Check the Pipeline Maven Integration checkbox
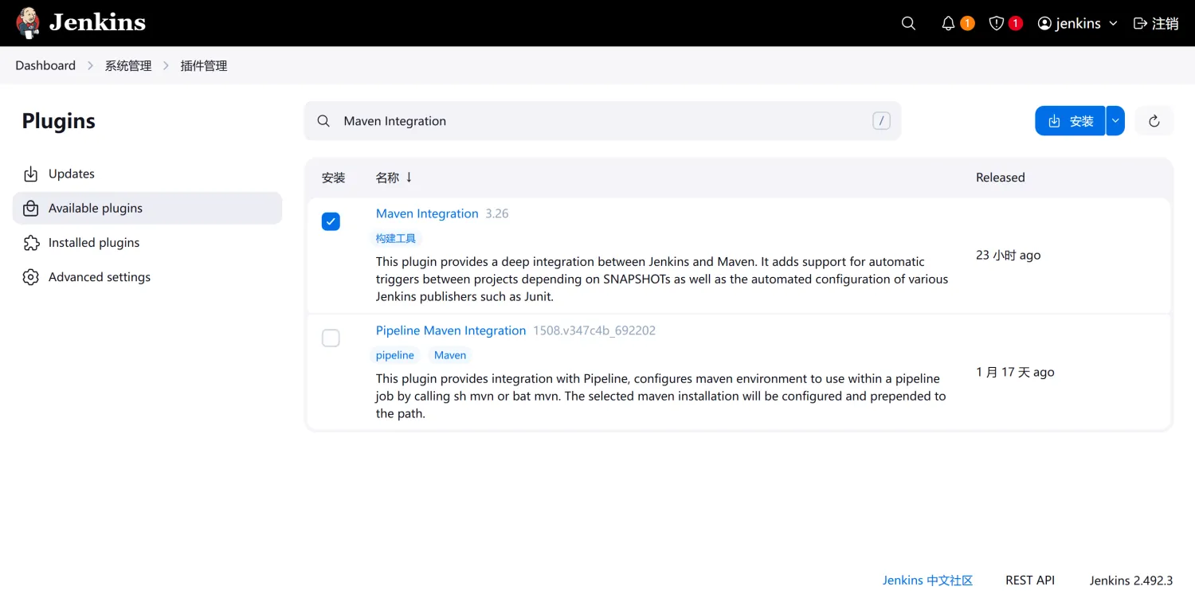Image resolution: width=1195 pixels, height=606 pixels. (331, 338)
